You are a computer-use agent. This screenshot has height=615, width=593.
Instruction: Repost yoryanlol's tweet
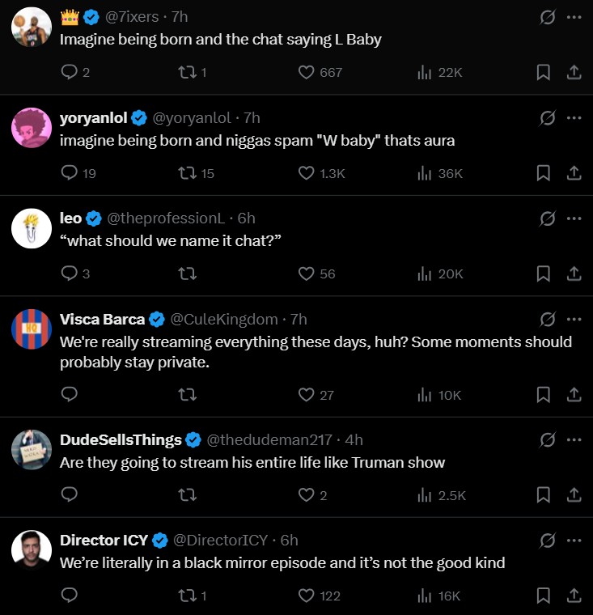pos(187,172)
